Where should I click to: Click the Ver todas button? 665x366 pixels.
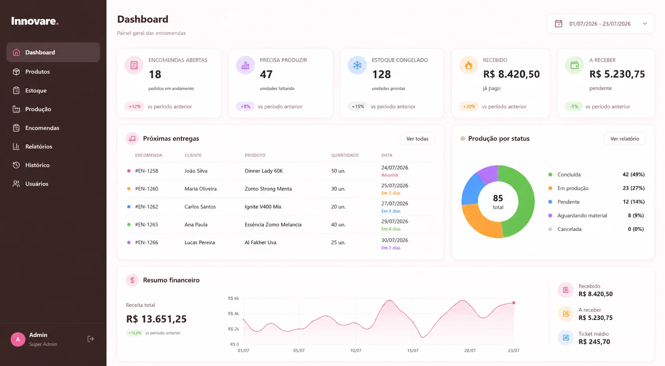417,139
